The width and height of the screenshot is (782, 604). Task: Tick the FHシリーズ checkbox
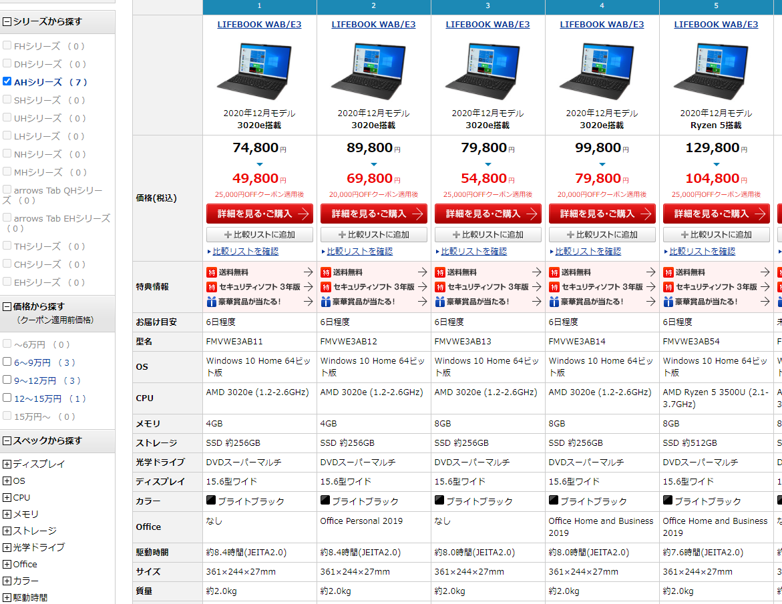[7, 45]
